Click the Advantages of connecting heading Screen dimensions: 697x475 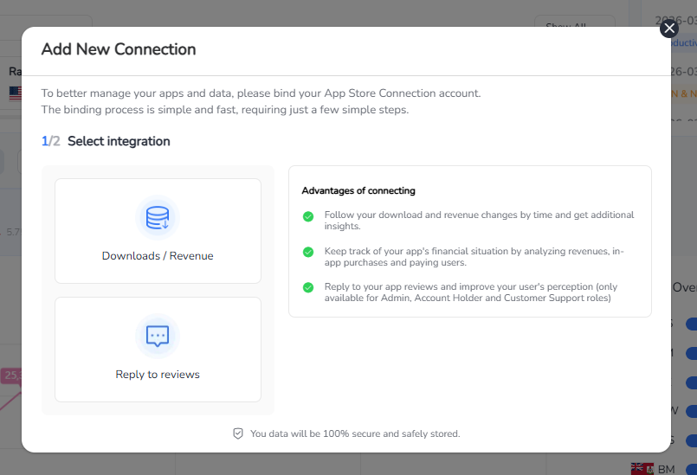click(x=358, y=190)
